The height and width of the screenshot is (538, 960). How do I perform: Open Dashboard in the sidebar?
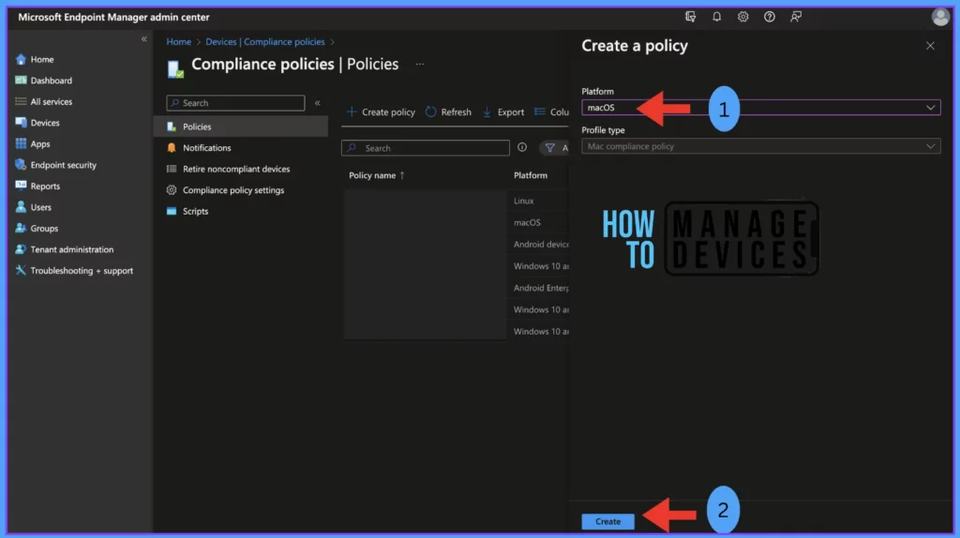(x=51, y=81)
